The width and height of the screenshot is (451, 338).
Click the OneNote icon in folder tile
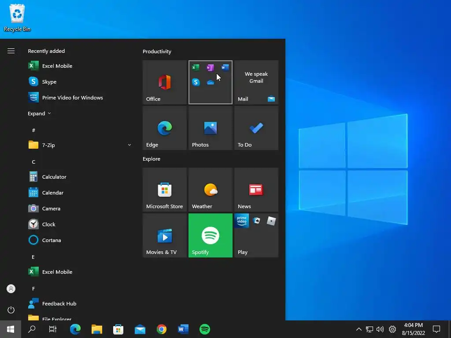pos(210,67)
